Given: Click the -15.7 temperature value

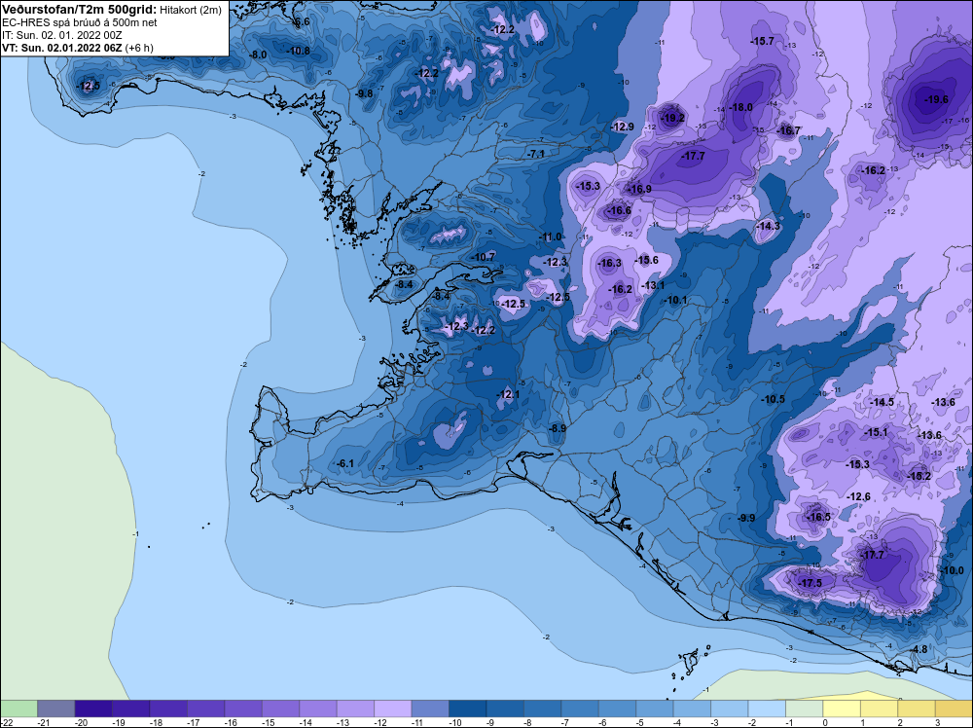Looking at the screenshot, I should click(762, 42).
